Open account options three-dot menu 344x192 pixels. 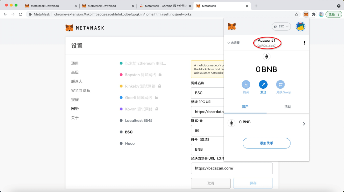point(304,43)
